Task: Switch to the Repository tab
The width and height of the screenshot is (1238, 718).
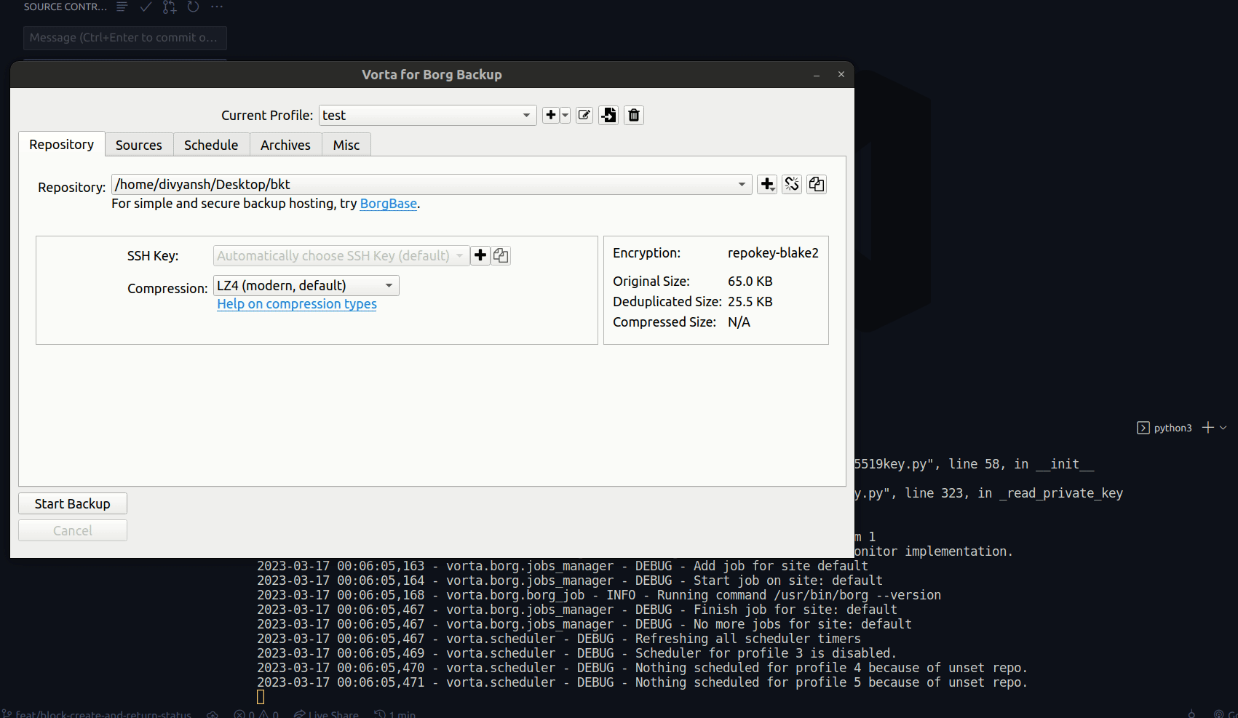Action: [x=62, y=144]
